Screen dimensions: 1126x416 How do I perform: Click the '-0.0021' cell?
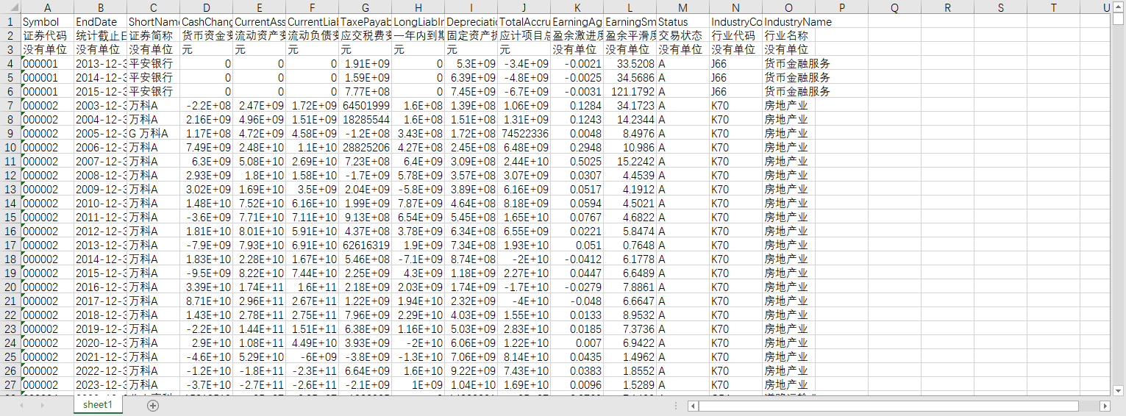[x=577, y=64]
